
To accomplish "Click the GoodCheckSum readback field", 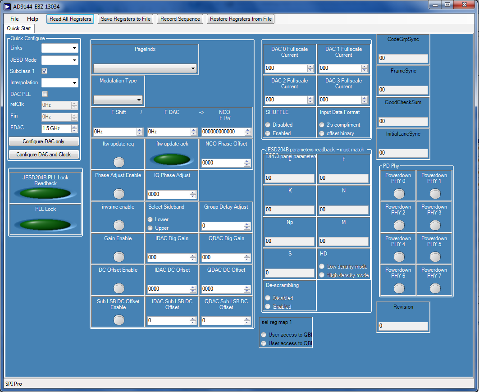I will [403, 121].
